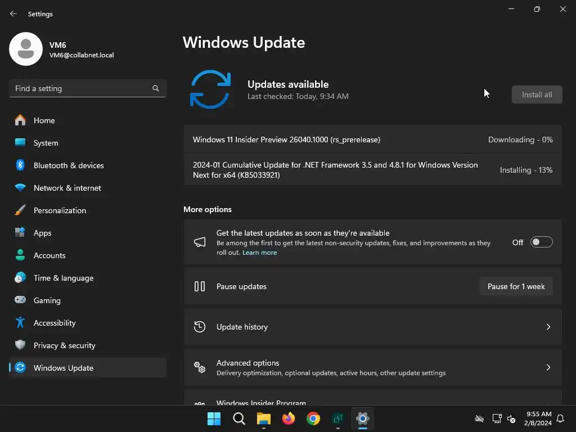Image resolution: width=576 pixels, height=432 pixels.
Task: Select System in the settings sidebar
Action: (x=87, y=142)
